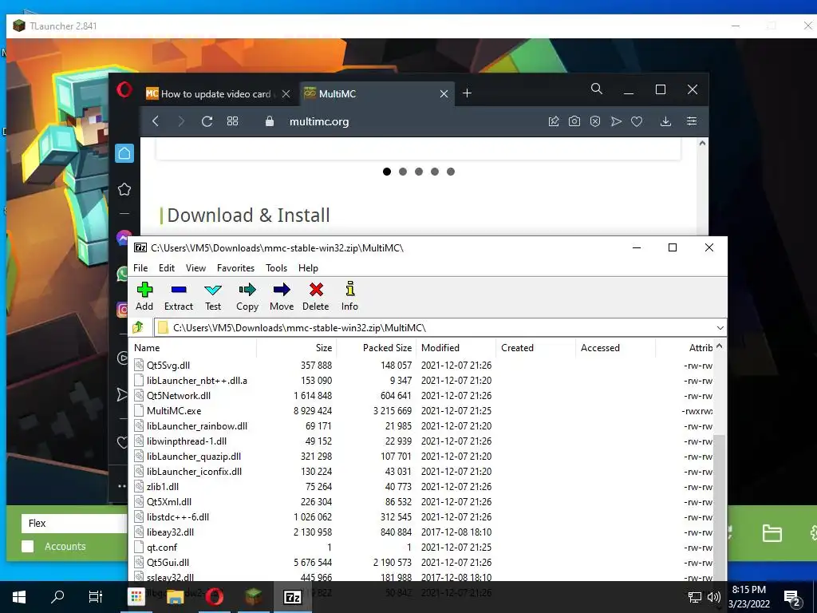The width and height of the screenshot is (817, 613).
Task: Open the Favorites menu
Action: (235, 268)
